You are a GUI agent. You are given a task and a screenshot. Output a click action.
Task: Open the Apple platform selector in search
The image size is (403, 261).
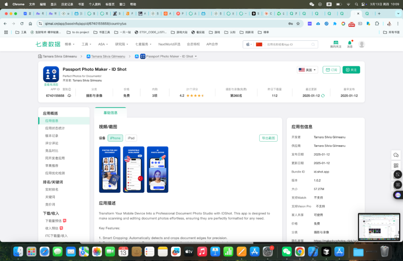pyautogui.click(x=249, y=44)
